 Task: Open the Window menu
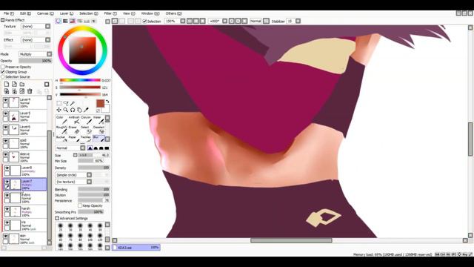tap(150, 13)
